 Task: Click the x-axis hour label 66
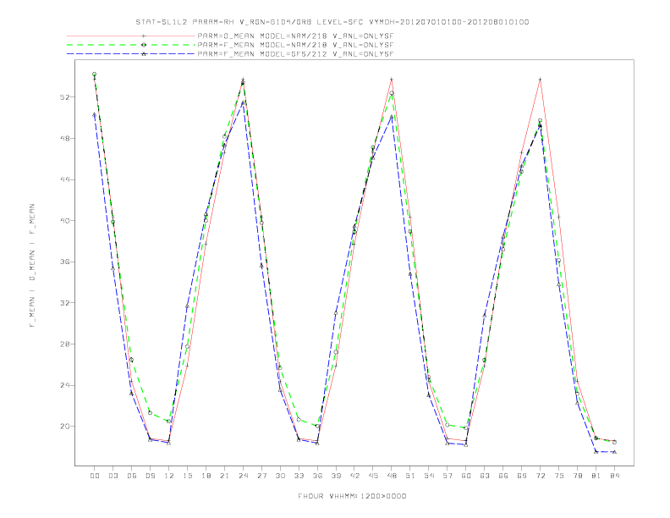pos(503,476)
